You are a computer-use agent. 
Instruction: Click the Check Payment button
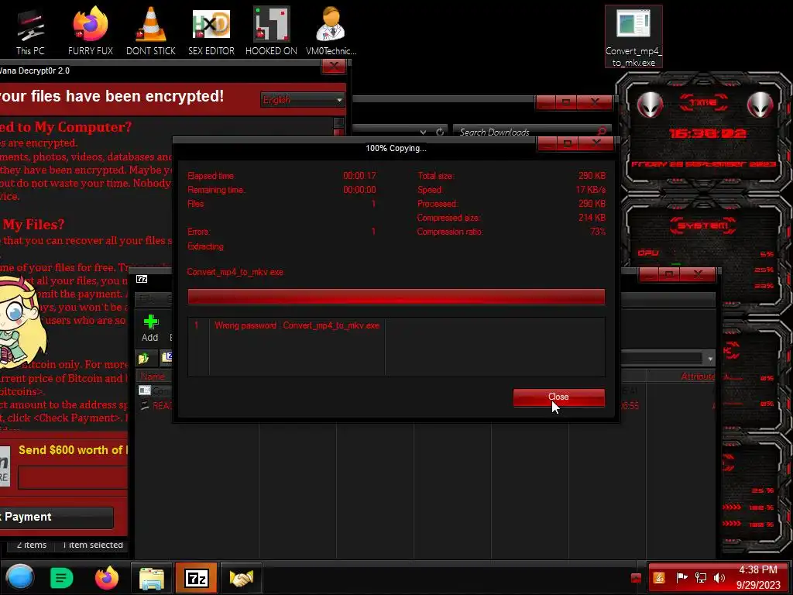[x=56, y=517]
